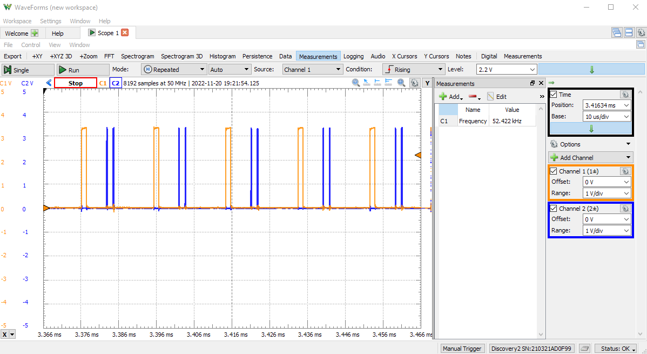This screenshot has height=354, width=647.
Task: Open the top Window menu
Action: point(80,21)
